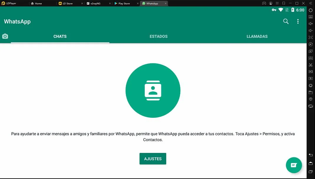Viewport: 315px width, 179px height.
Task: Click the WhatsApp title text
Action: tap(17, 21)
